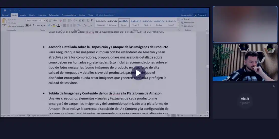Cut selection with Cortar
The width and height of the screenshot is (279, 139).
pyautogui.click(x=12, y=20)
